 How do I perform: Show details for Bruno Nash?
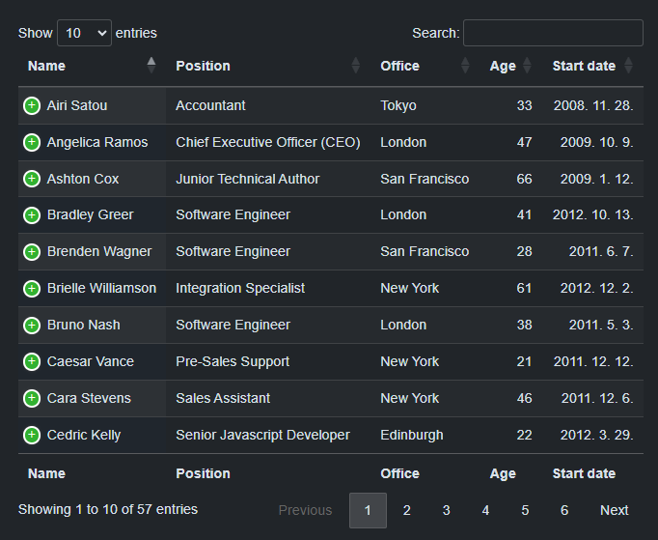tap(32, 325)
